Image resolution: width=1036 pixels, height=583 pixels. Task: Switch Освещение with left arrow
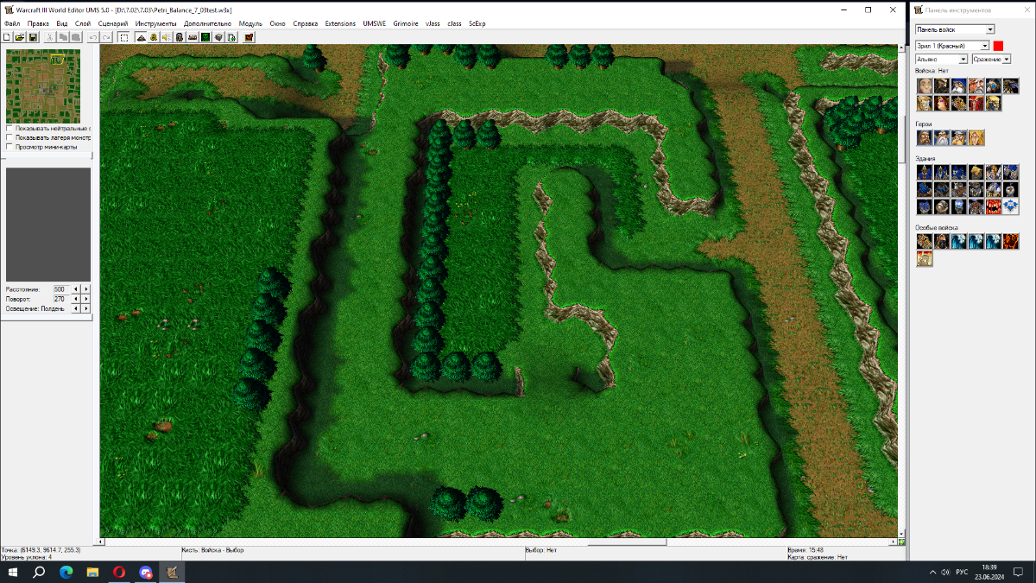(x=75, y=308)
